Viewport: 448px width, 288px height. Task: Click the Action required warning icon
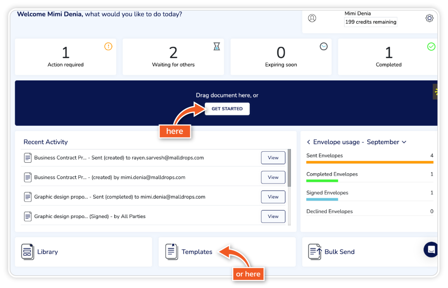[x=108, y=46]
